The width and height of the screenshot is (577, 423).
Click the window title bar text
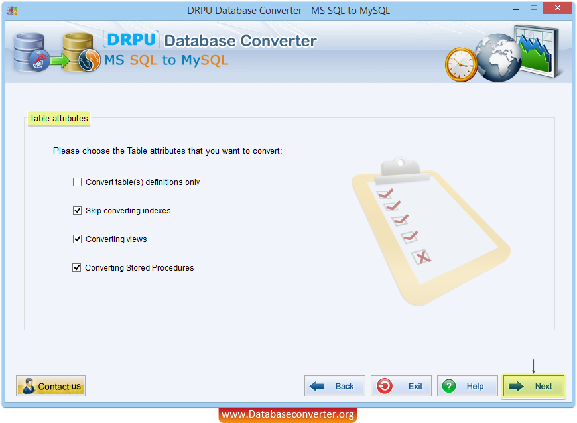click(288, 11)
